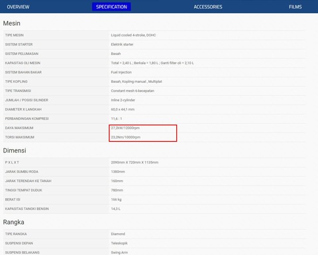Click the JARAK SUMBU RODA label
The width and height of the screenshot is (318, 255).
coord(22,172)
